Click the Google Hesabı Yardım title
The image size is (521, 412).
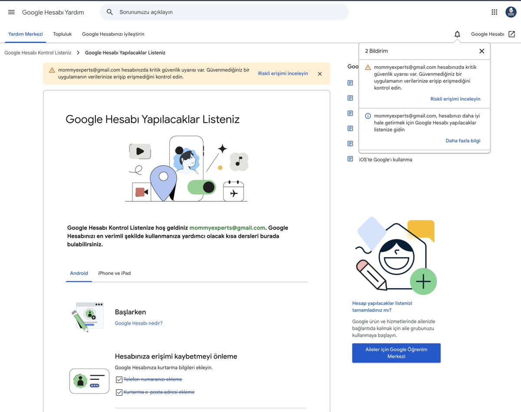click(53, 12)
